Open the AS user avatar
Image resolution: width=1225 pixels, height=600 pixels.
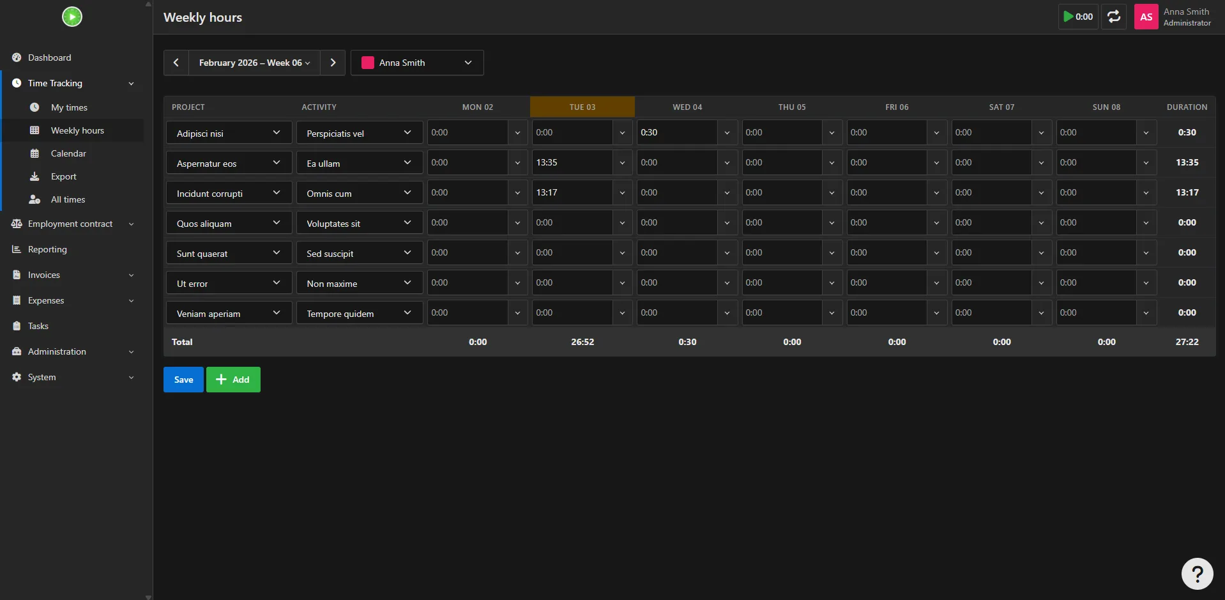(x=1146, y=17)
